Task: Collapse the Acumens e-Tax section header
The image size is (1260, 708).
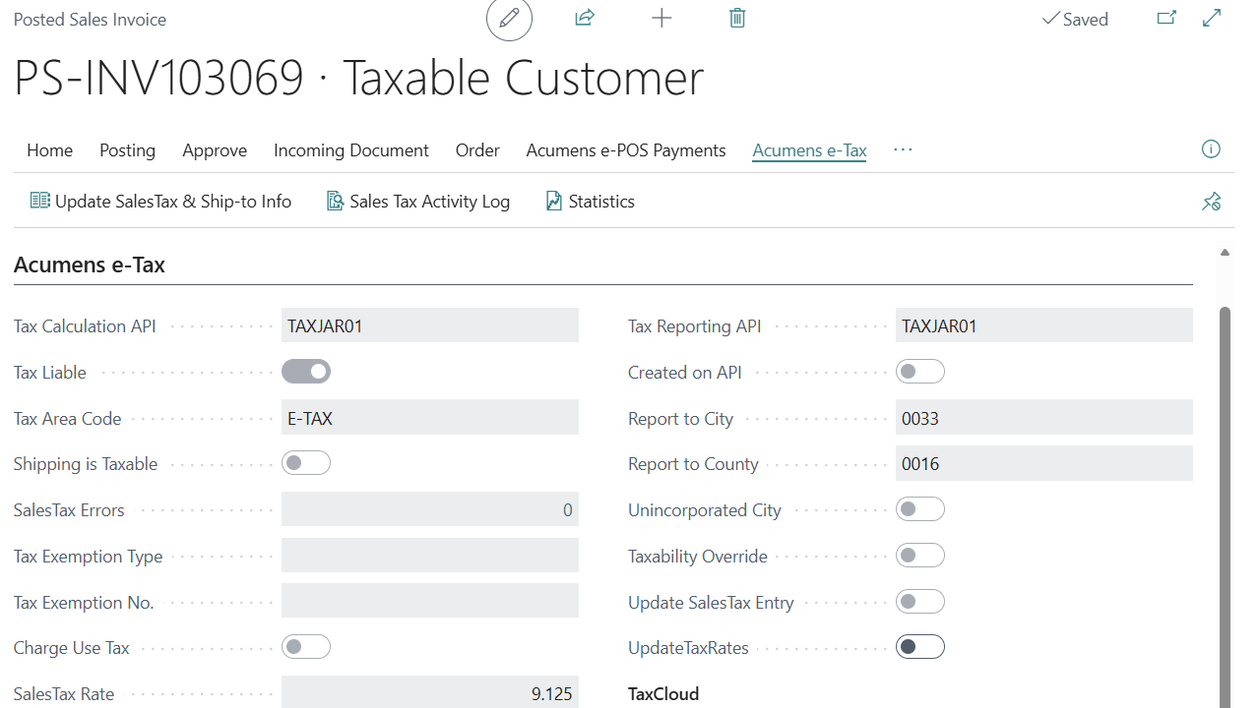Action: (90, 265)
